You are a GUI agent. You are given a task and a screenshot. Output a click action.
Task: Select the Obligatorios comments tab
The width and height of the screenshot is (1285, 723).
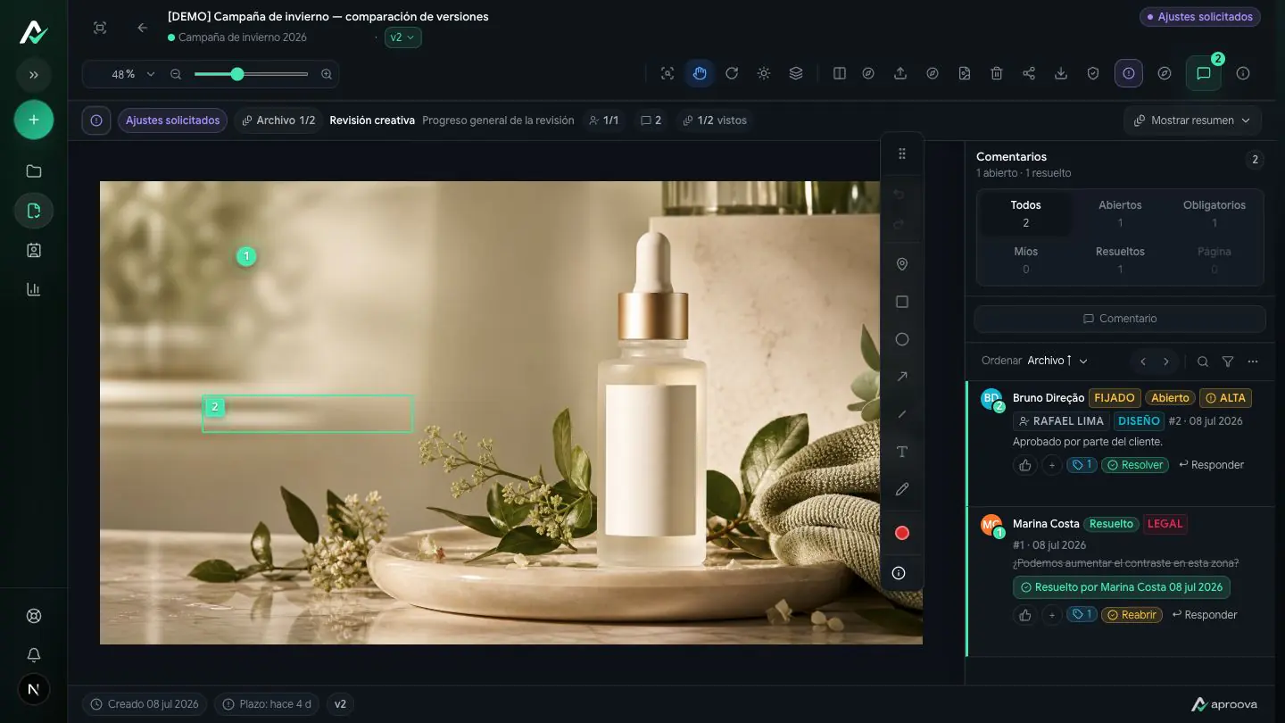pyautogui.click(x=1215, y=213)
